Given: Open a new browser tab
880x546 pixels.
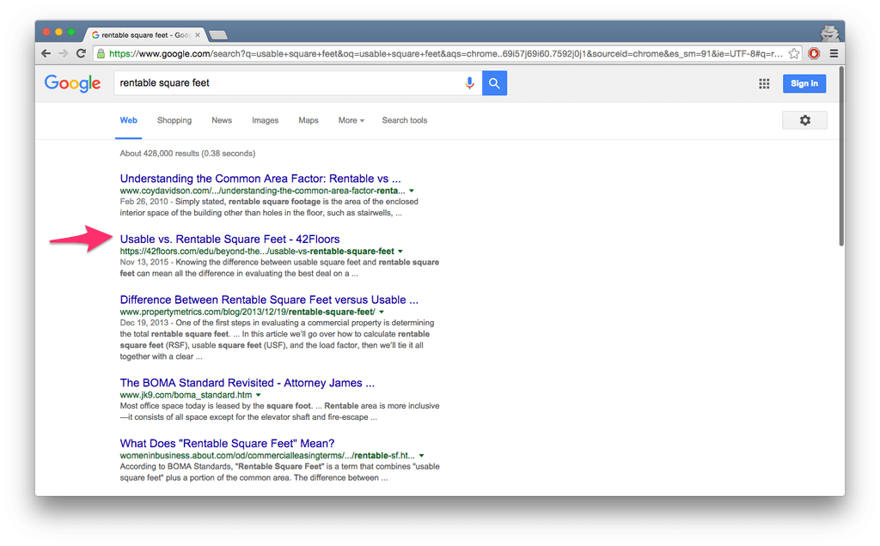Looking at the screenshot, I should [217, 35].
